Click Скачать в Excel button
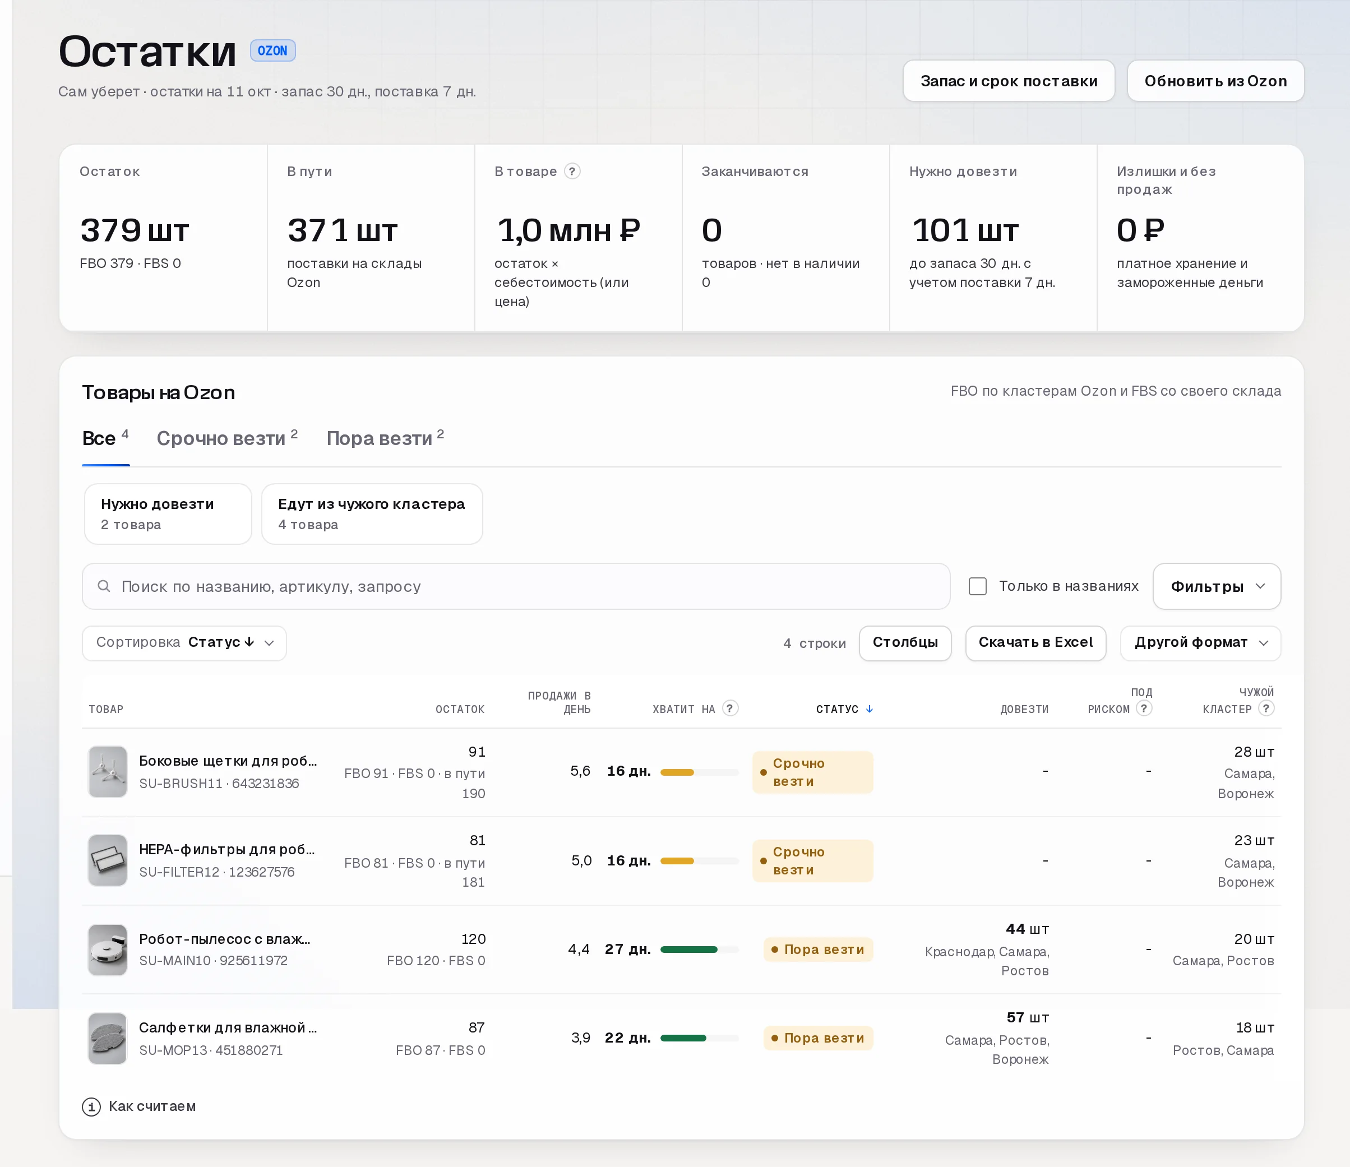The height and width of the screenshot is (1167, 1350). tap(1035, 643)
